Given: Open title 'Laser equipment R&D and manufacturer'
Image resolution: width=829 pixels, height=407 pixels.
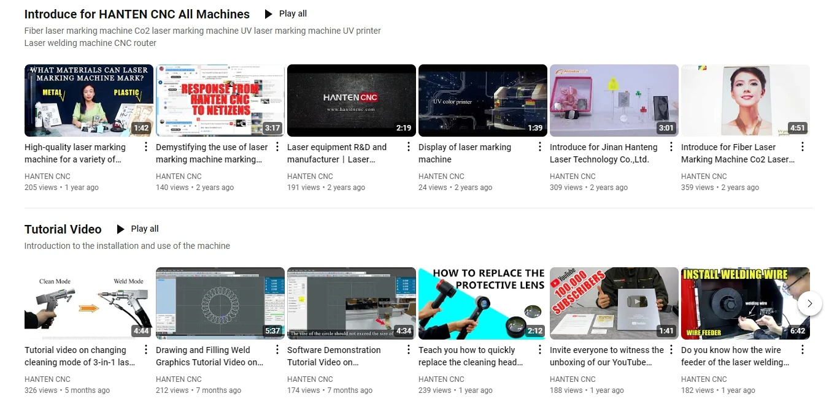Looking at the screenshot, I should (x=337, y=153).
